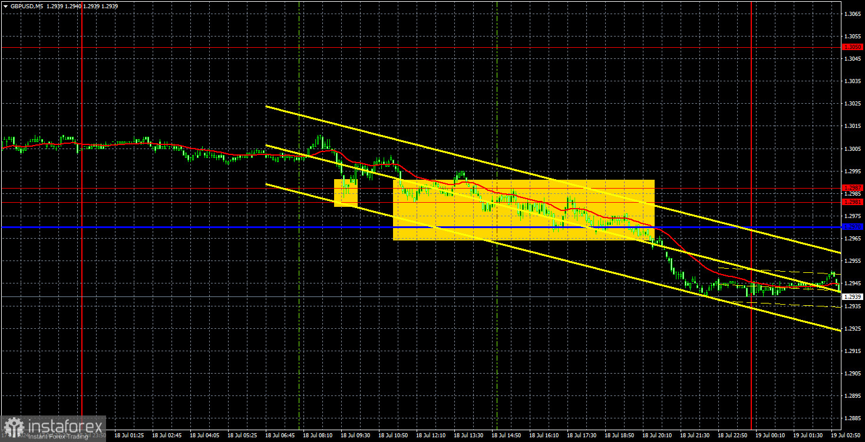Open the GBPUSD,M5 chart title dropdown arrow

pyautogui.click(x=6, y=5)
